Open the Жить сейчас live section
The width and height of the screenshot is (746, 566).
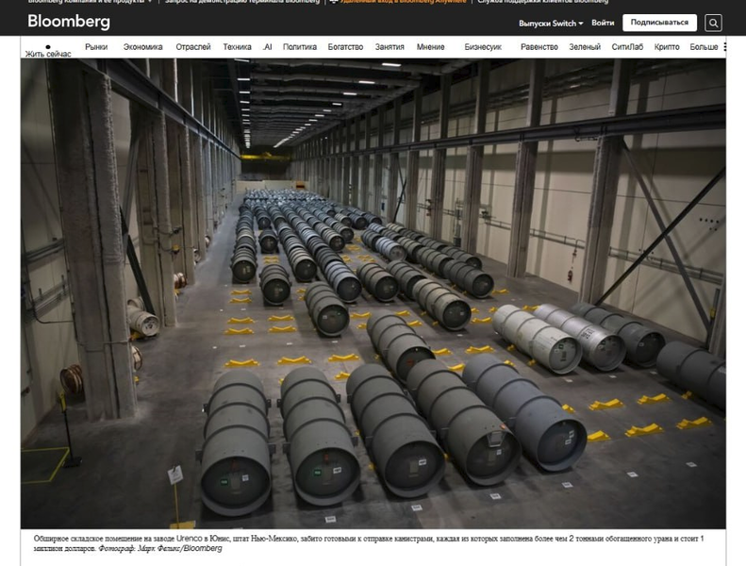click(x=48, y=51)
